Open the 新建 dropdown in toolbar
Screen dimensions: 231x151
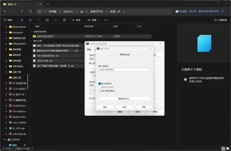(9, 20)
